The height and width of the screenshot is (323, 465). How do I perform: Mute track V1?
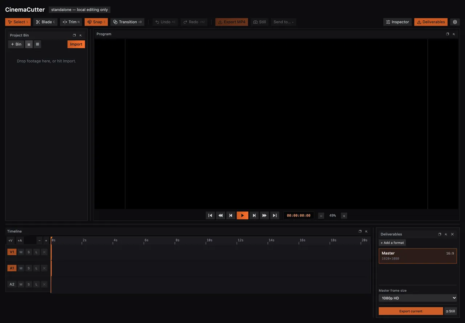(21, 252)
